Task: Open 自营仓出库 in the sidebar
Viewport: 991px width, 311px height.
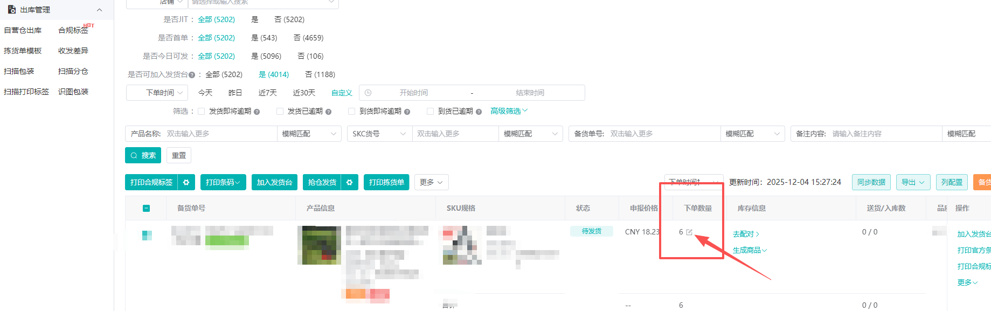Action: (23, 30)
